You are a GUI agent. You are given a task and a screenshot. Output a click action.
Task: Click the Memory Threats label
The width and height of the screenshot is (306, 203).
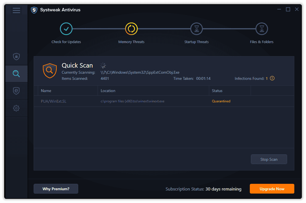coord(131,42)
